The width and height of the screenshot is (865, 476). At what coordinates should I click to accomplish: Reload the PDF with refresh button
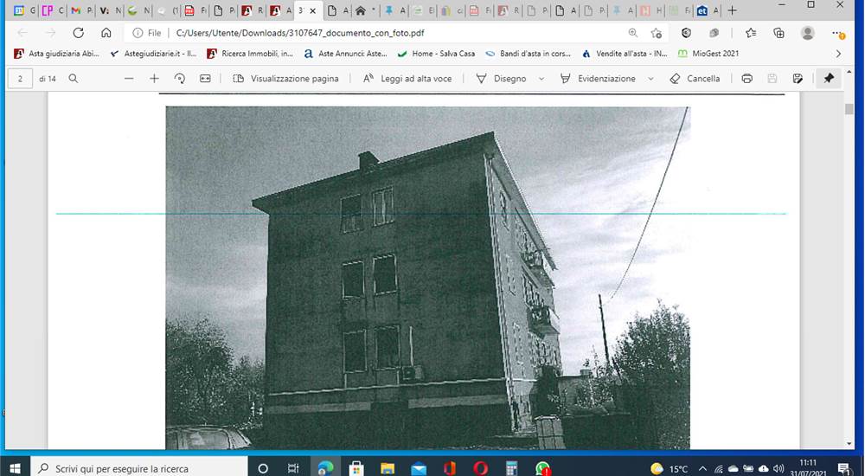coord(79,33)
